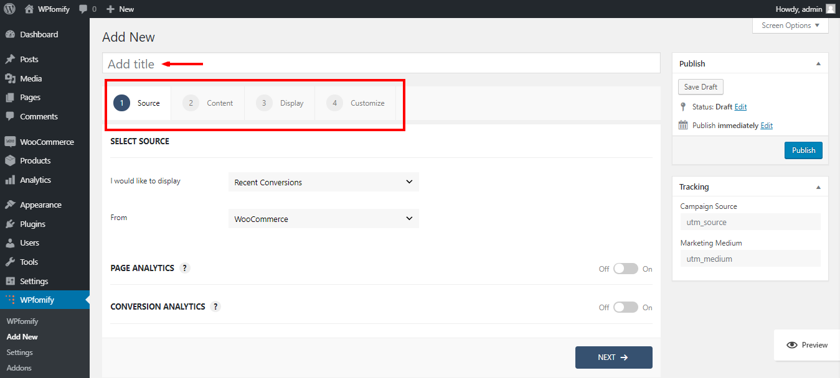Click the calendar icon beside Publish immediately
Viewport: 840px width, 378px height.
[683, 125]
